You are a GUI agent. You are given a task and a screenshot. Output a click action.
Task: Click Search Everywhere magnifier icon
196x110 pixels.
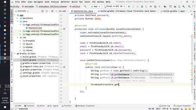click(189, 6)
